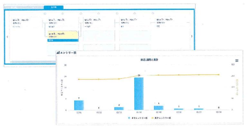Click the circle icon above the first flow column
Image resolution: width=250 pixels, height=128 pixels.
(45, 14)
